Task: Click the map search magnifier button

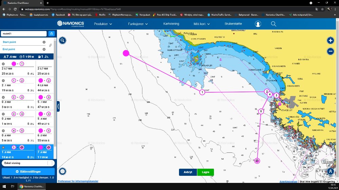Action: coord(62,40)
